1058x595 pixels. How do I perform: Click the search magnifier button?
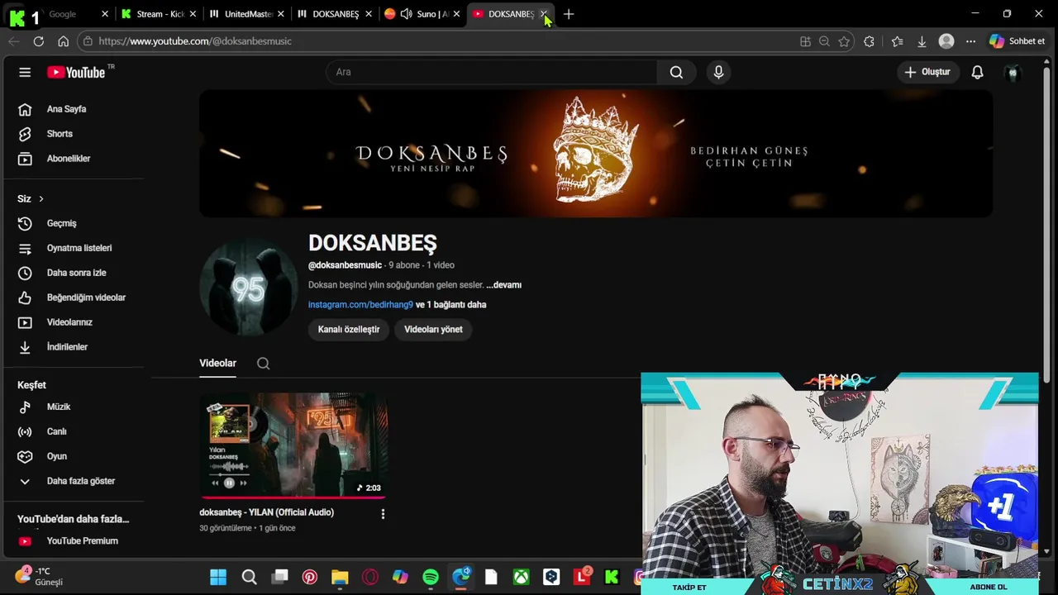676,72
